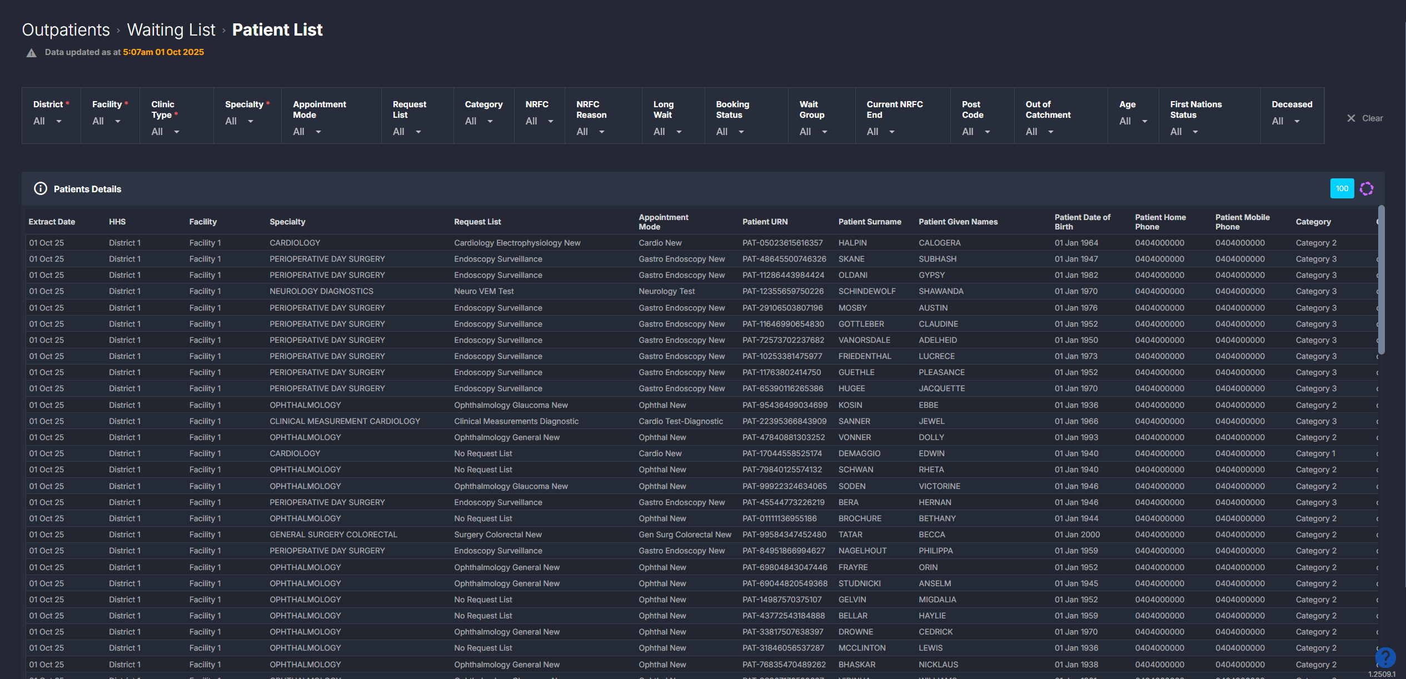Open the blue help question mark icon
1406x679 pixels.
pyautogui.click(x=1385, y=658)
